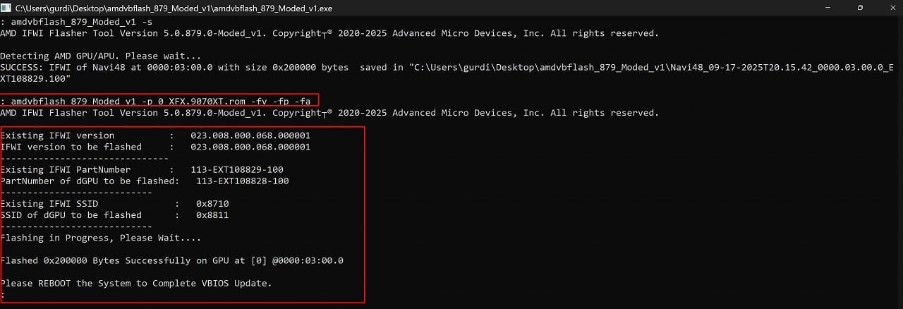The image size is (903, 309).
Task: Click the highlighted XFX.9070XT.rom flash command
Action: click(160, 102)
